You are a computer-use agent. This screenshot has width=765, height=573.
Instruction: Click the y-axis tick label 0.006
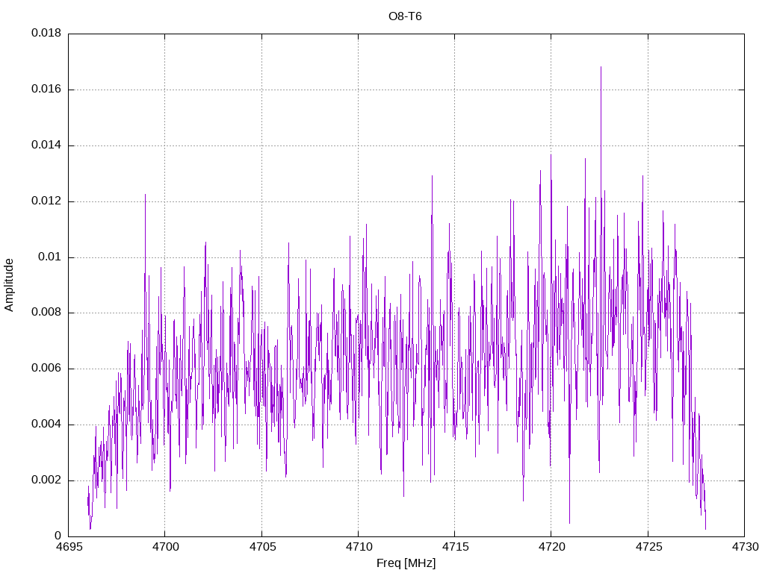click(46, 369)
